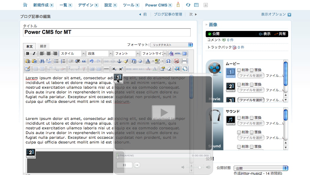This screenshot has height=175, width=310.
Task: Go to next entry with 次
Action: 193,14
